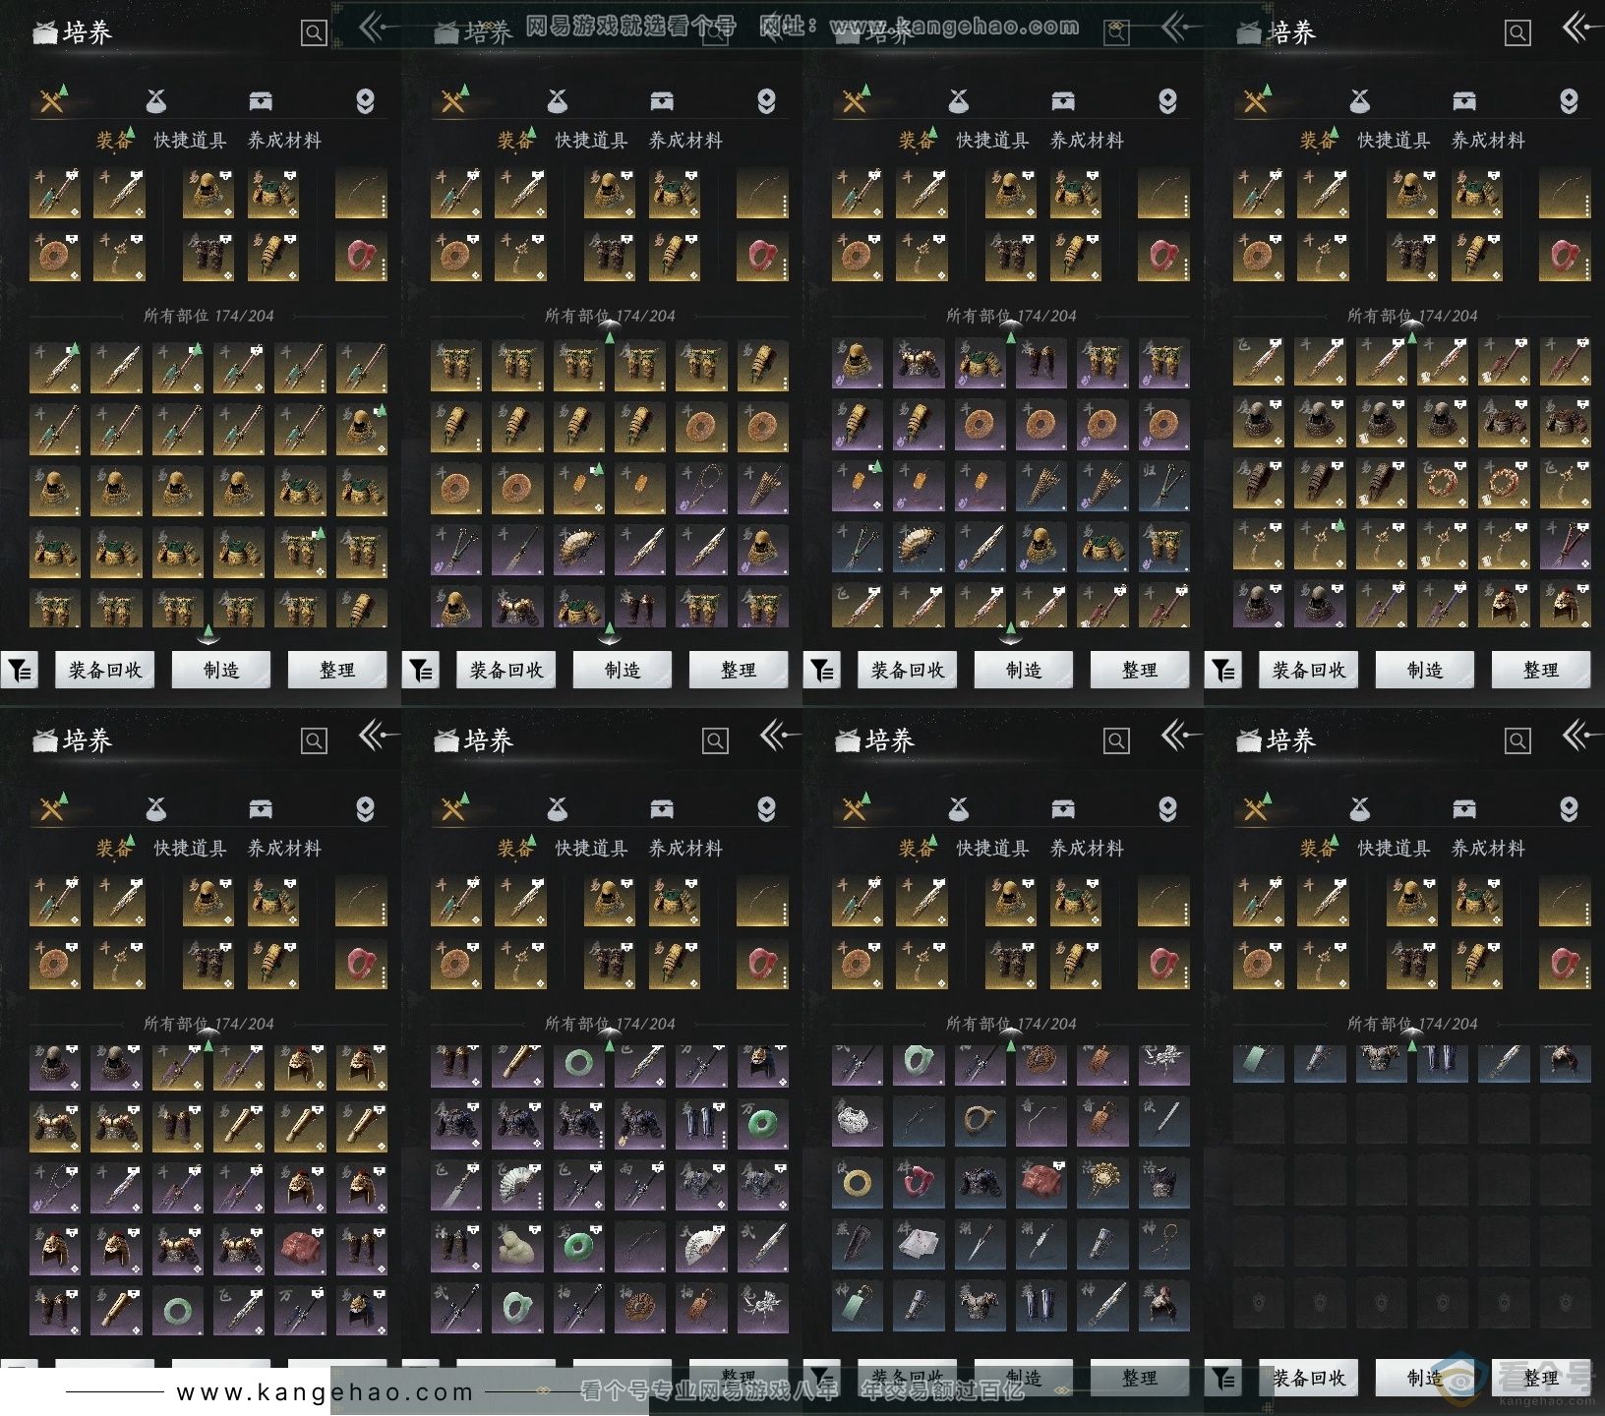Click 整理 button in third bottom-row panel
Image resolution: width=1605 pixels, height=1416 pixels.
coord(1140,1378)
